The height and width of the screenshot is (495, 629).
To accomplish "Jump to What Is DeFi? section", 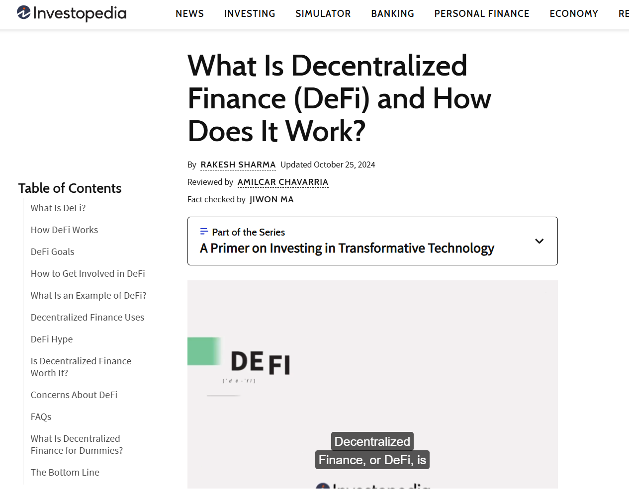I will click(x=58, y=208).
